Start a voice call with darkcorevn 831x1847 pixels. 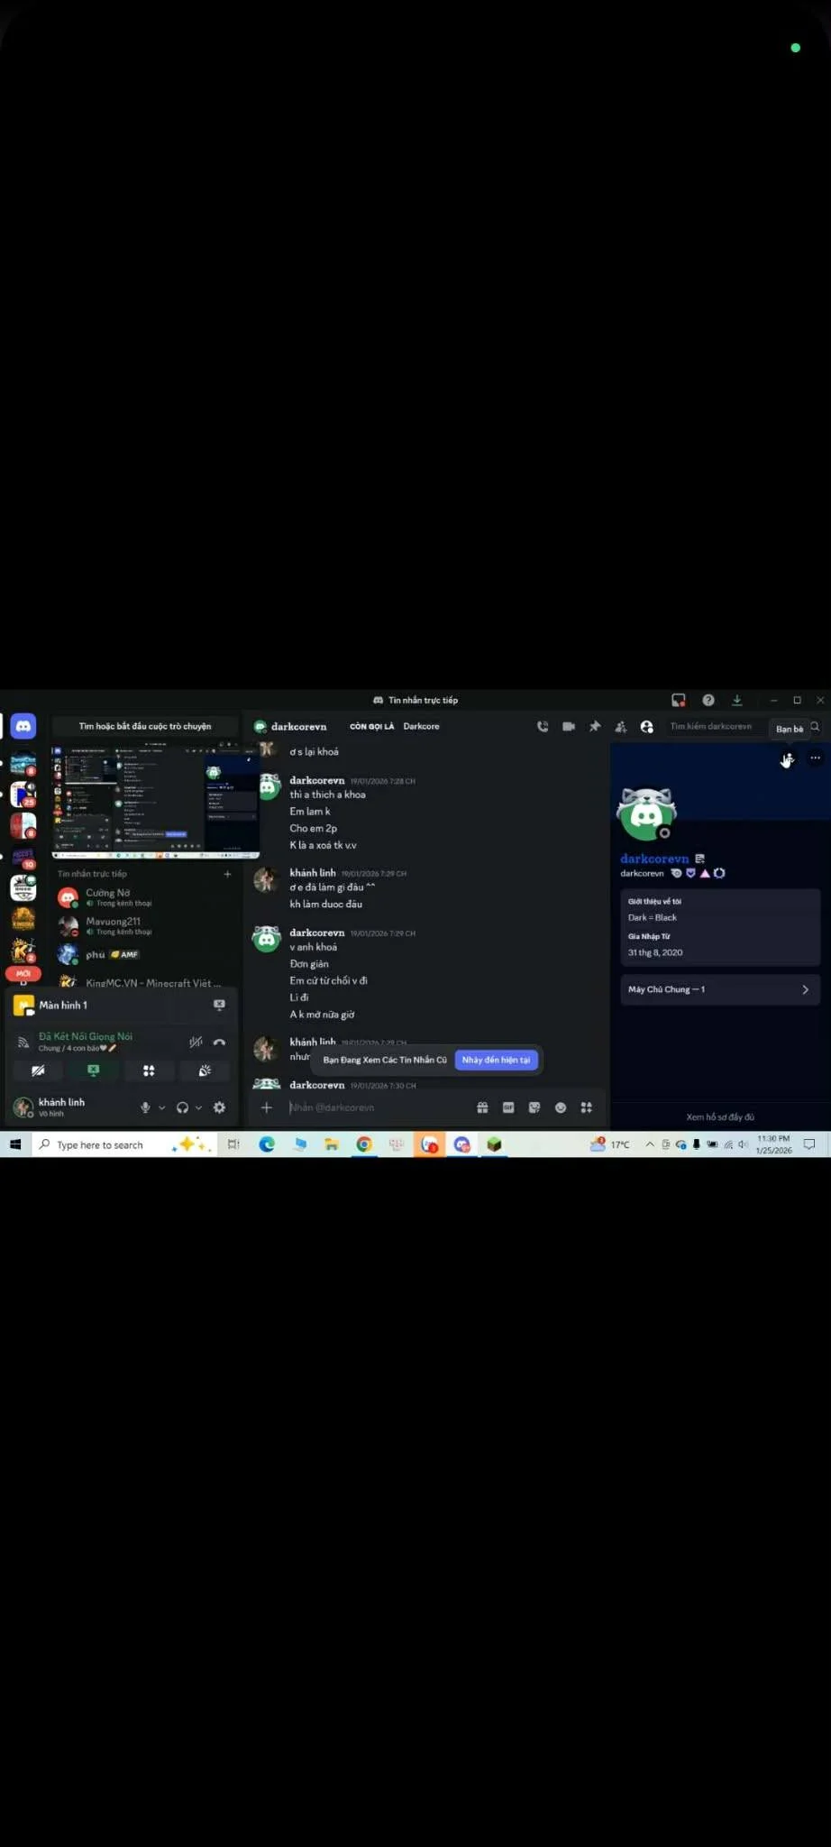pos(543,726)
